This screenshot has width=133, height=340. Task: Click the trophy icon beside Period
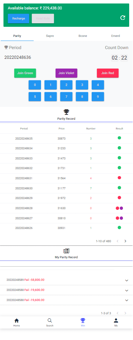6,47
